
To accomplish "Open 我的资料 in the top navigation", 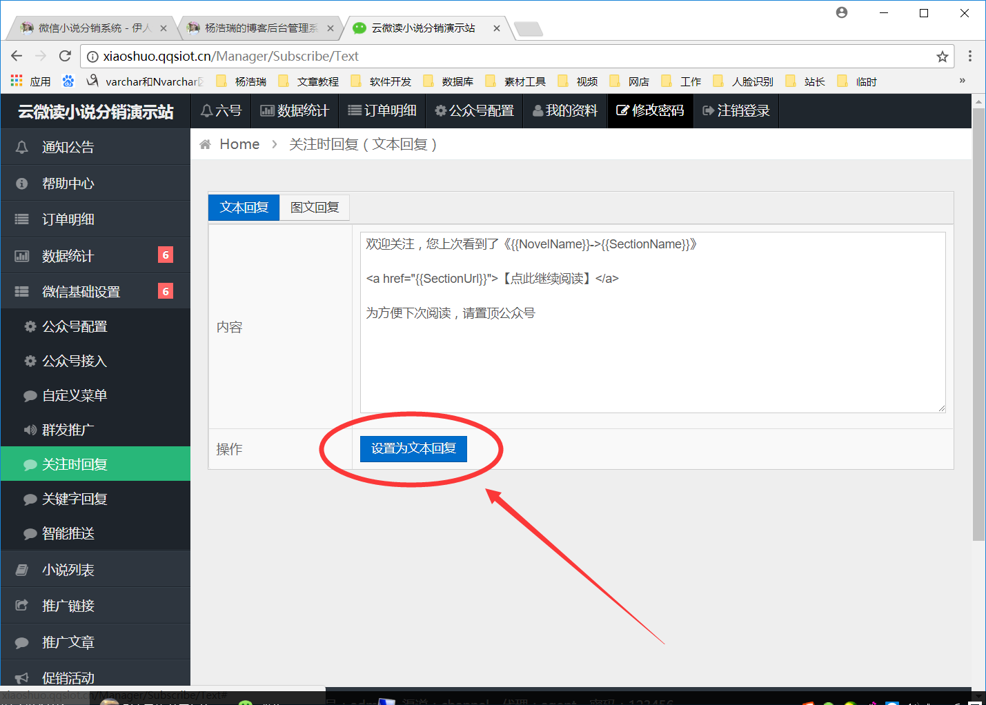I will pyautogui.click(x=565, y=110).
